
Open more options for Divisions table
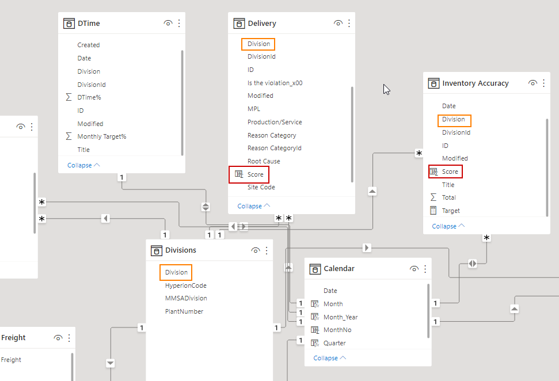pos(267,250)
